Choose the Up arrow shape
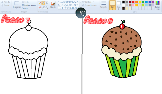 [x=77, y=5]
